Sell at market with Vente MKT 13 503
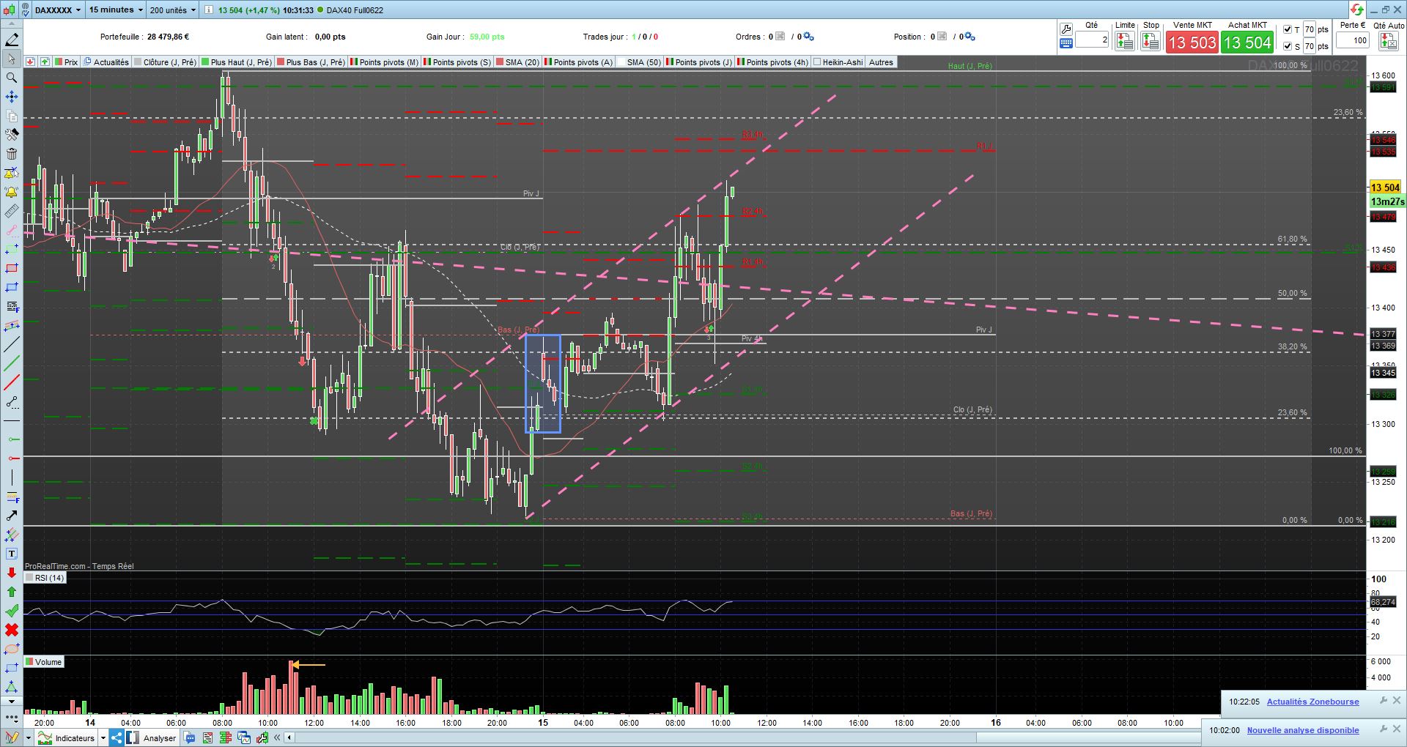This screenshot has height=747, width=1407. coord(1192,42)
